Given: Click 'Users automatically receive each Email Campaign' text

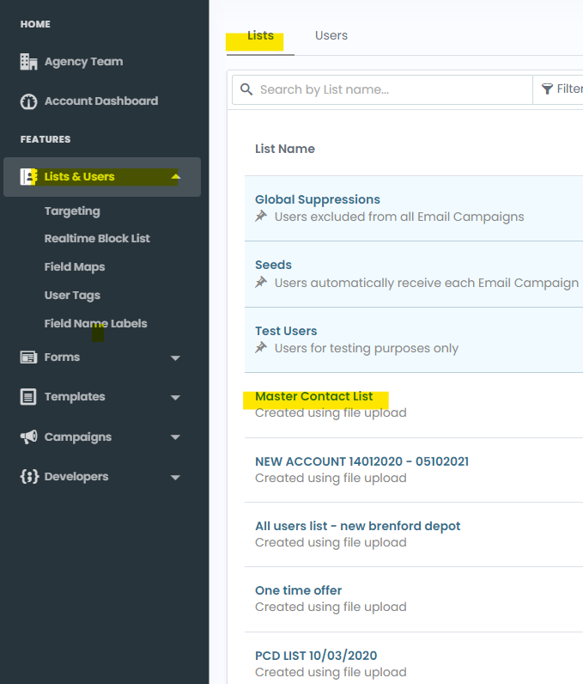Looking at the screenshot, I should tap(427, 283).
